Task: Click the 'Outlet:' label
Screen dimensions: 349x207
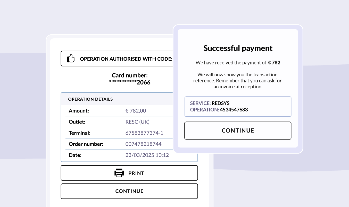Action: 77,122
